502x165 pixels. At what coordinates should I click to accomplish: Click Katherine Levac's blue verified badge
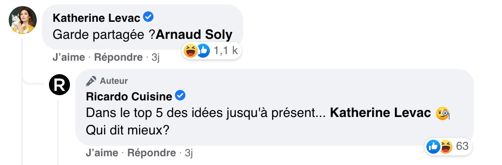coord(148,17)
